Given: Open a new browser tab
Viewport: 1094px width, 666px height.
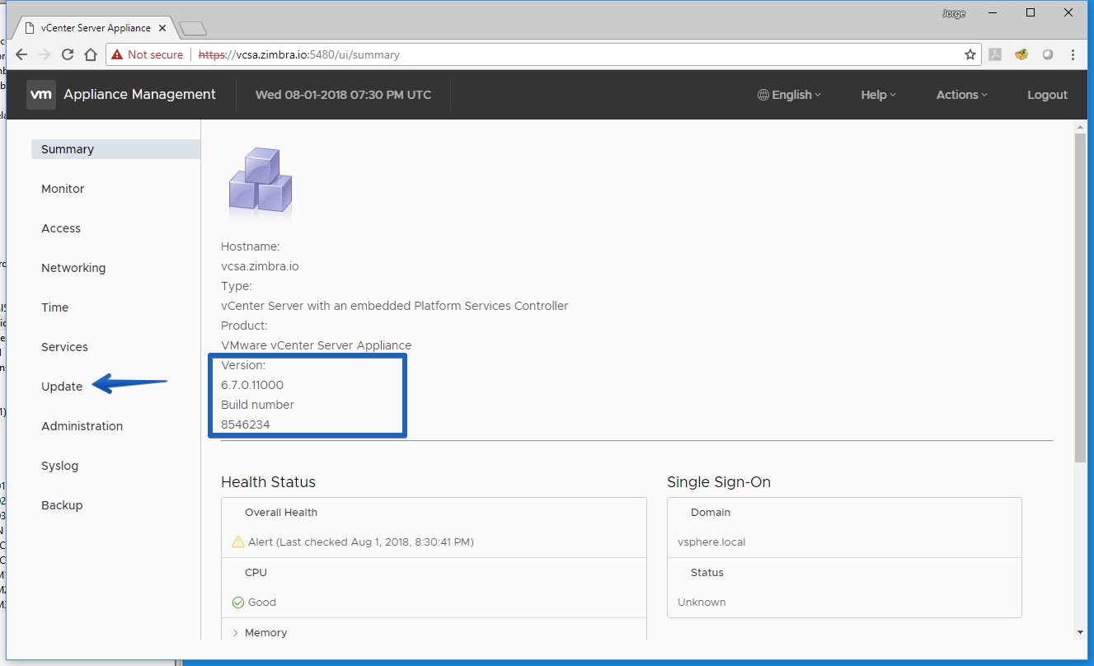Looking at the screenshot, I should (x=193, y=29).
